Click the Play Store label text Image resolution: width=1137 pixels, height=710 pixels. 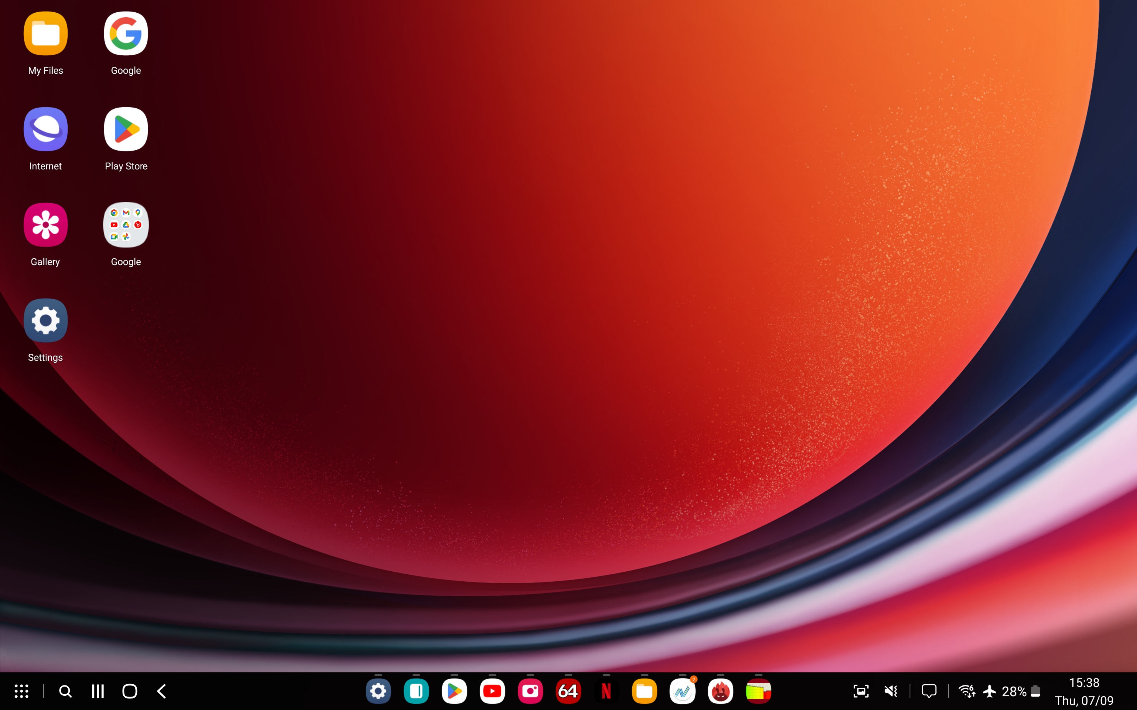(x=126, y=166)
